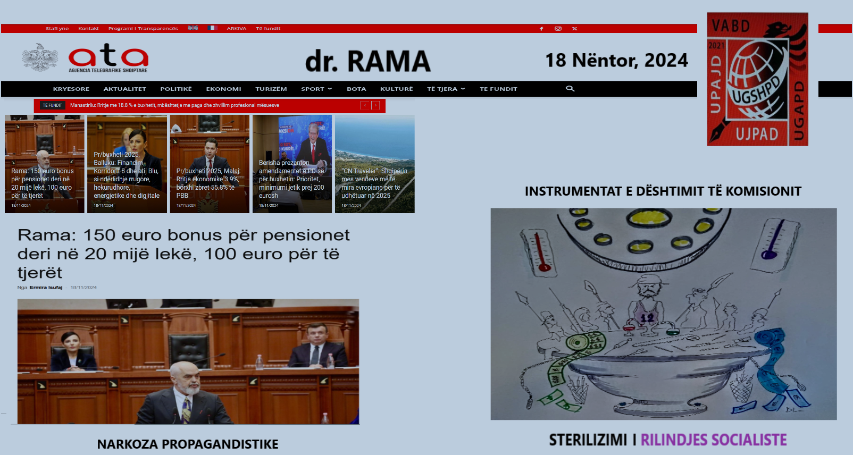
Task: Open the ARKIVA link in top bar
Action: [236, 29]
